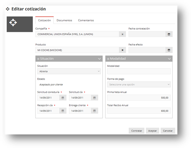Screen dimensions: 191x148
Task: Open the Solicitud cía calendar icon
Action: point(95,98)
